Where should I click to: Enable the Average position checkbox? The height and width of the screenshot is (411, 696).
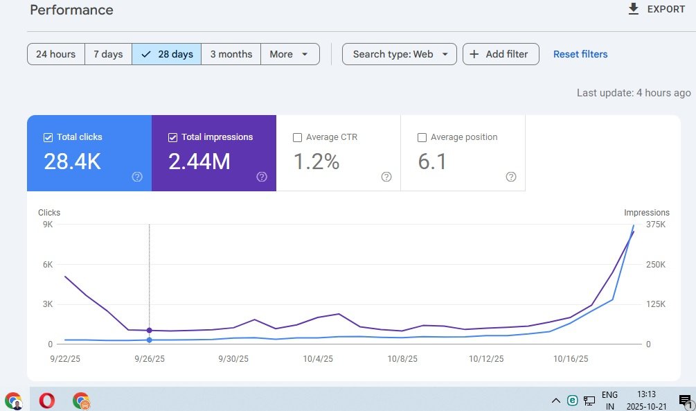(x=422, y=137)
